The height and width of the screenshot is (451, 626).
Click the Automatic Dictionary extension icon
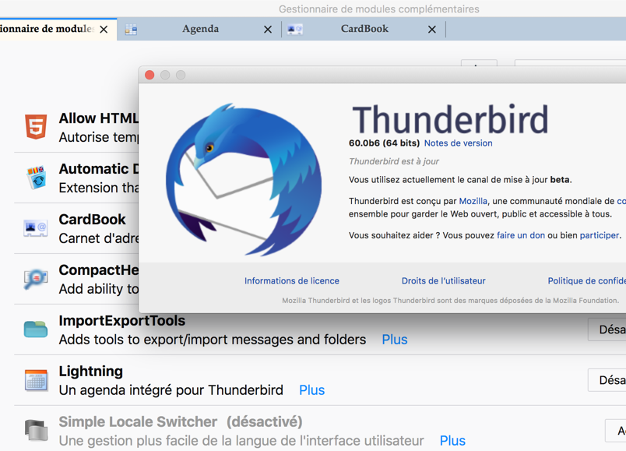[x=36, y=178]
